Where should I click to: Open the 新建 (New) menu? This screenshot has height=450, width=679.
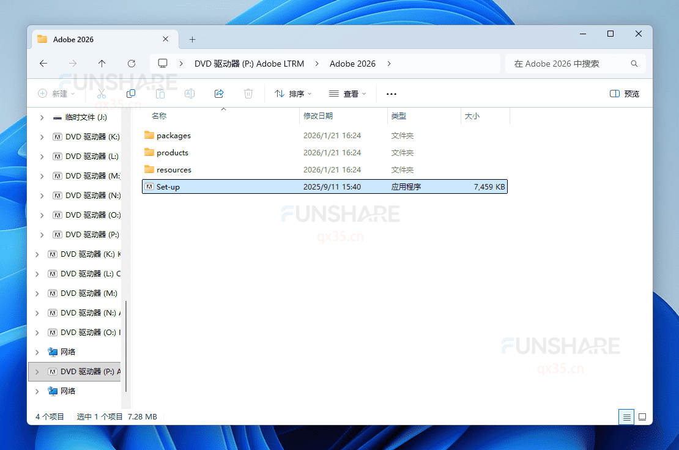pyautogui.click(x=57, y=93)
